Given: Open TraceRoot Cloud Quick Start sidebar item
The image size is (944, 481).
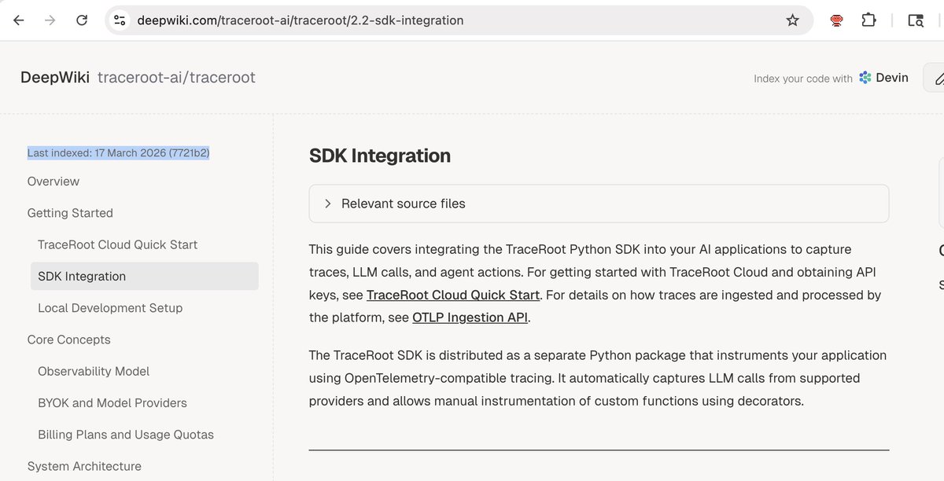Looking at the screenshot, I should pos(118,244).
